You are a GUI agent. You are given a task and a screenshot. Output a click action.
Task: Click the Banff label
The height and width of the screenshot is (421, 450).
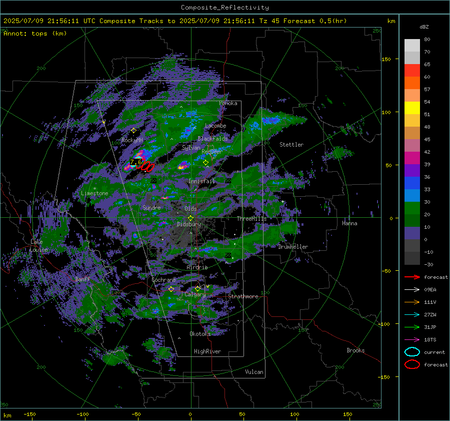82,279
